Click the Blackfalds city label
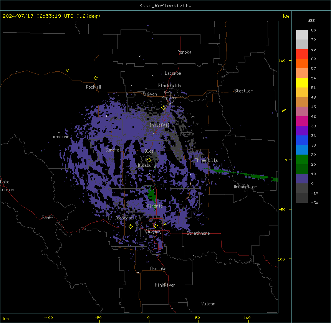 click(x=169, y=86)
